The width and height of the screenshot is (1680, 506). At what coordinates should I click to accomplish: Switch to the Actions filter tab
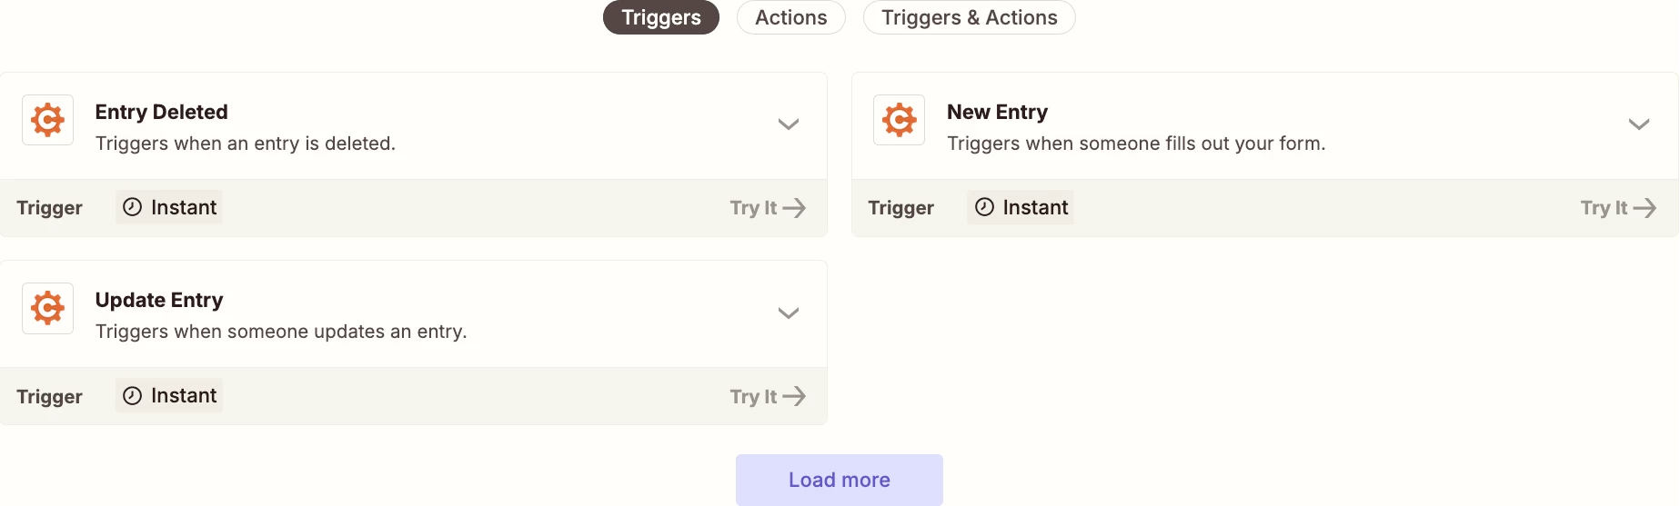coord(791,17)
